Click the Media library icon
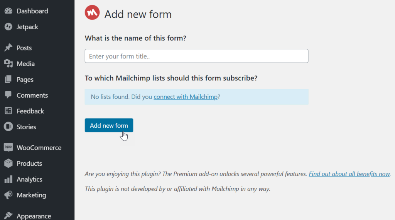The width and height of the screenshot is (395, 220). [x=8, y=63]
